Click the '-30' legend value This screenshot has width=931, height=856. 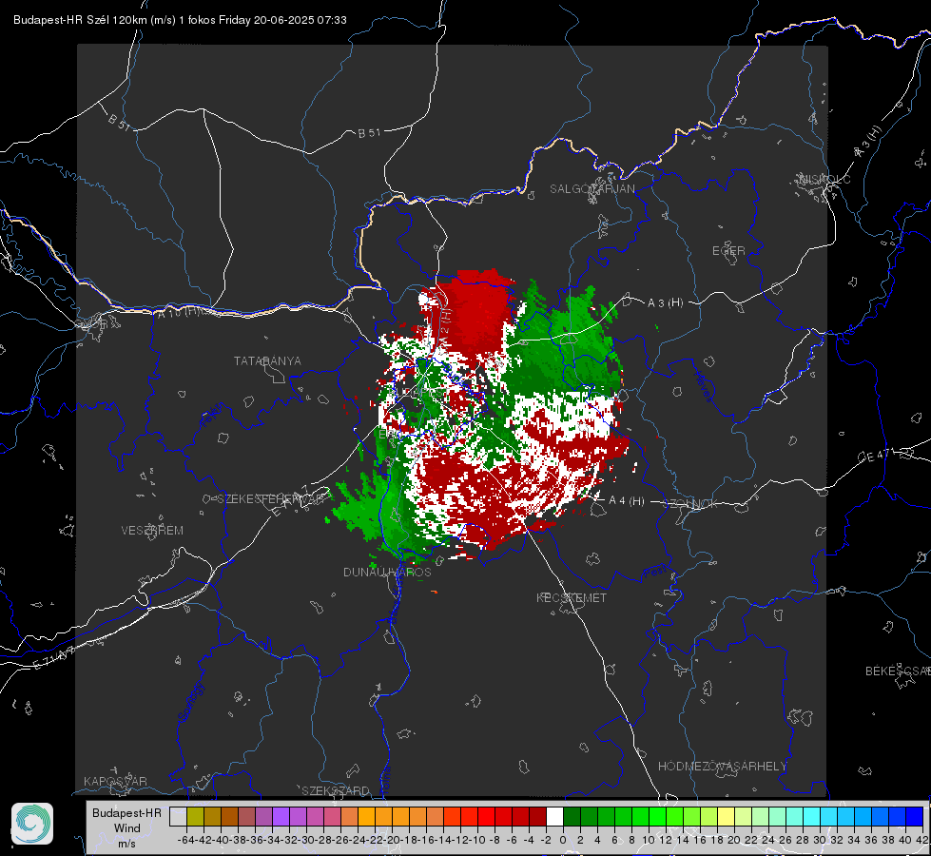point(306,840)
